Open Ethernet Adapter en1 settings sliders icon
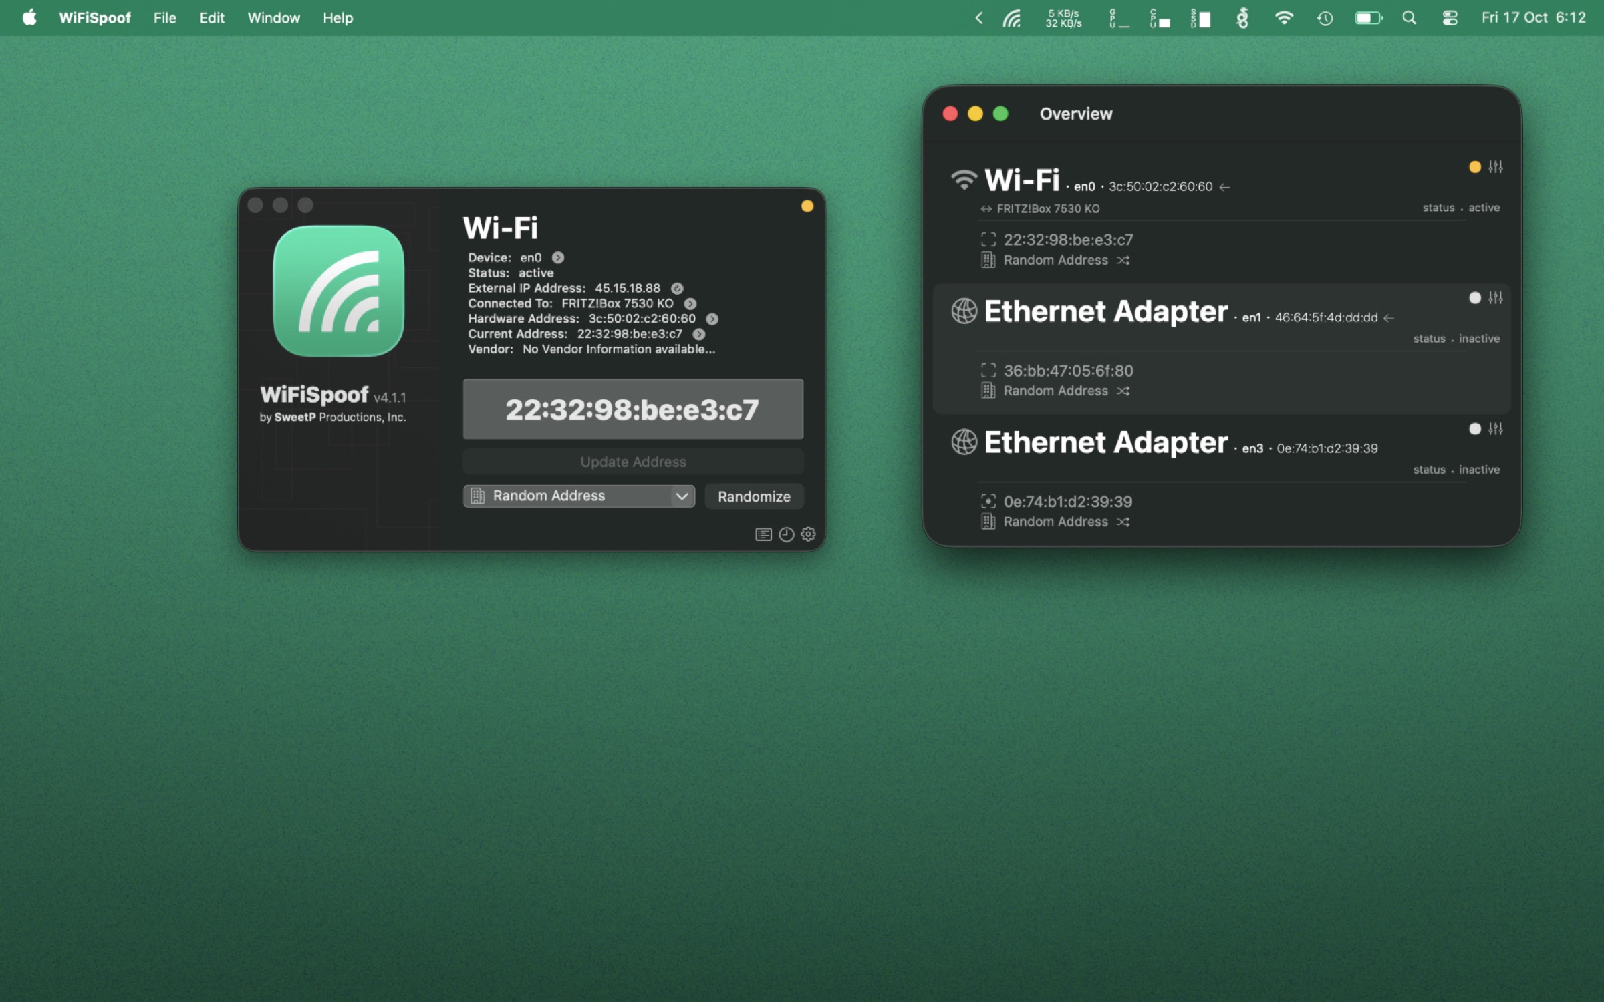 pyautogui.click(x=1496, y=298)
